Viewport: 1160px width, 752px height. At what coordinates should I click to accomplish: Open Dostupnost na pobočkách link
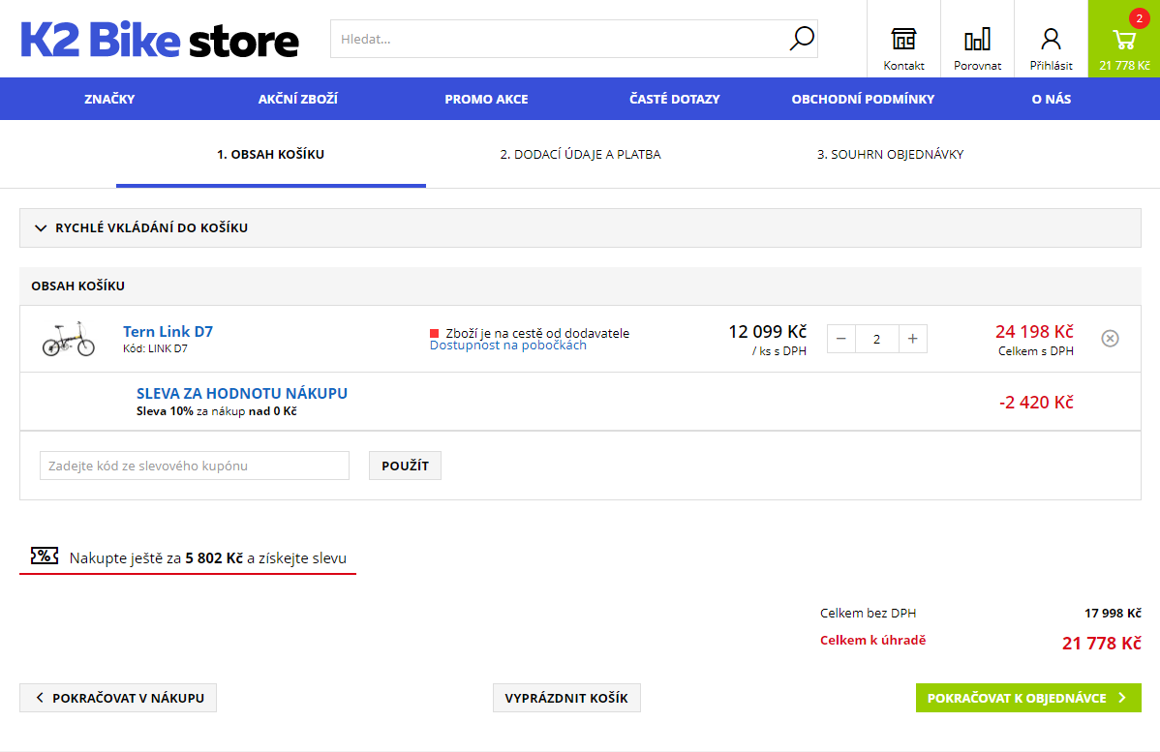508,346
